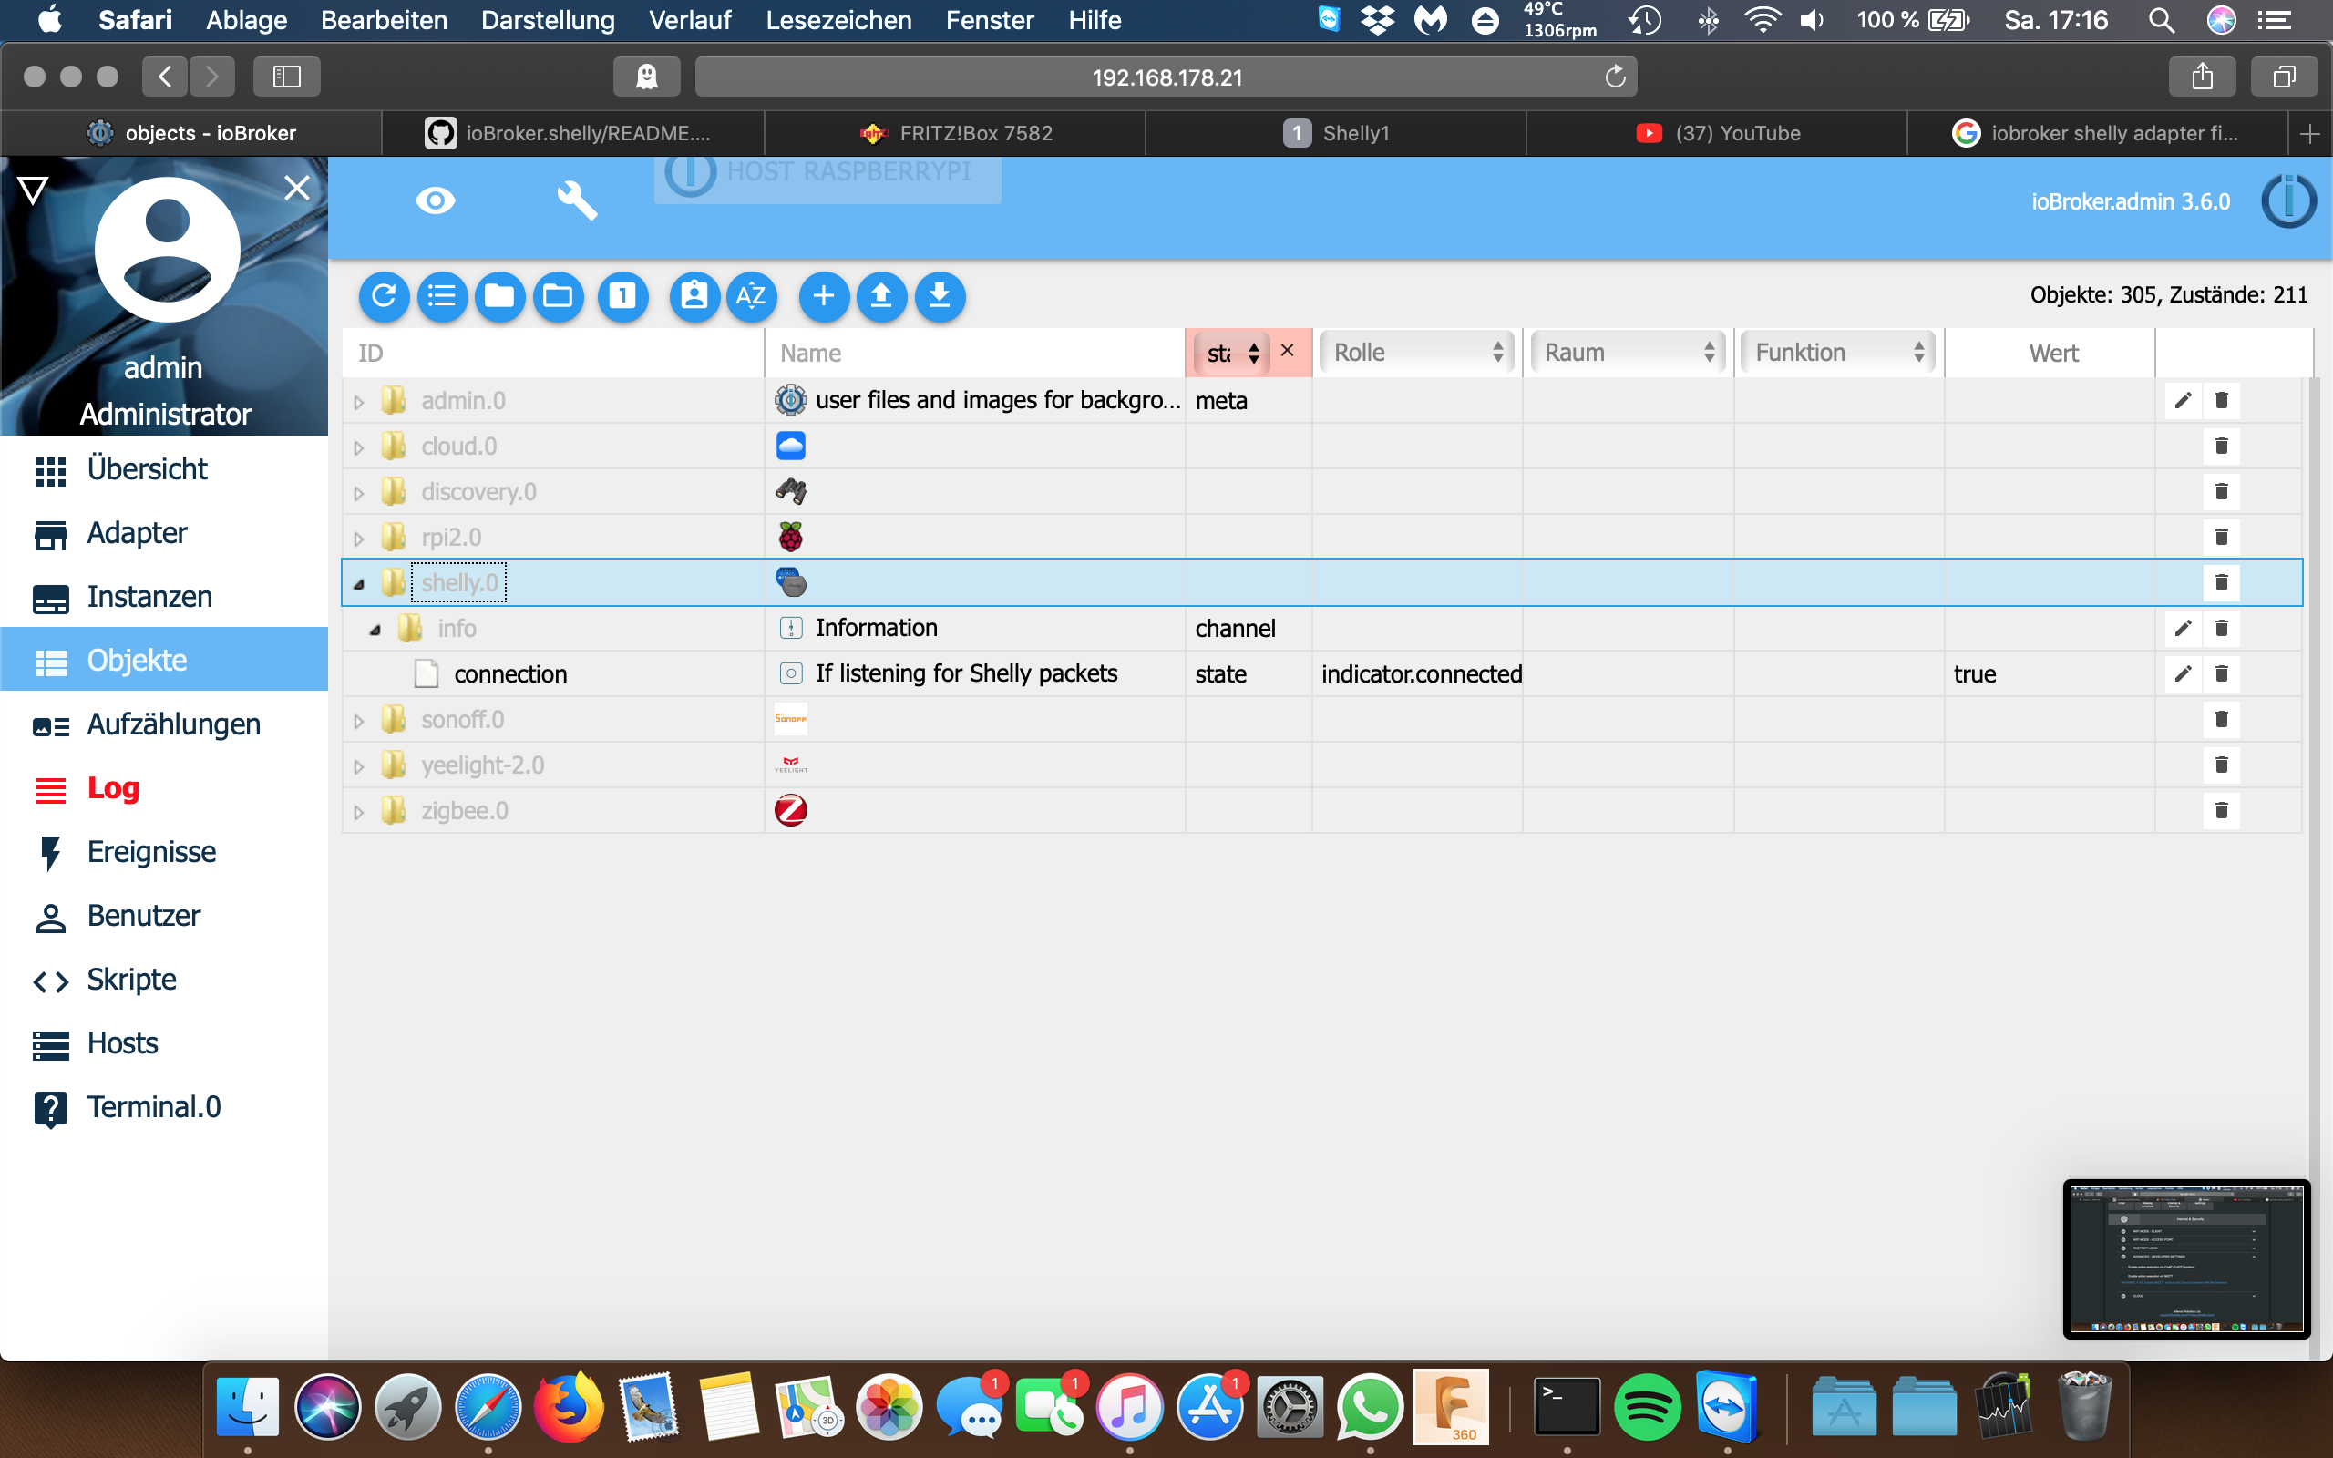Click the upload objects arrow icon
2333x1458 pixels.
pyautogui.click(x=881, y=296)
